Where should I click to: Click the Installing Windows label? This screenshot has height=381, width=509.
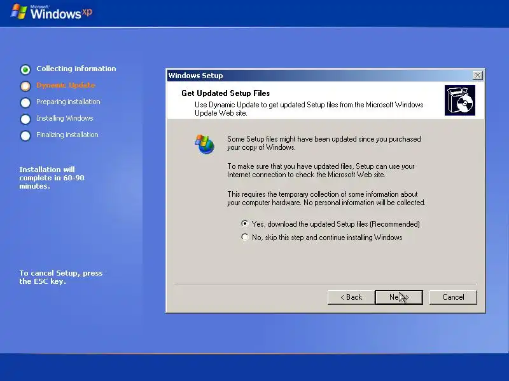tap(65, 118)
